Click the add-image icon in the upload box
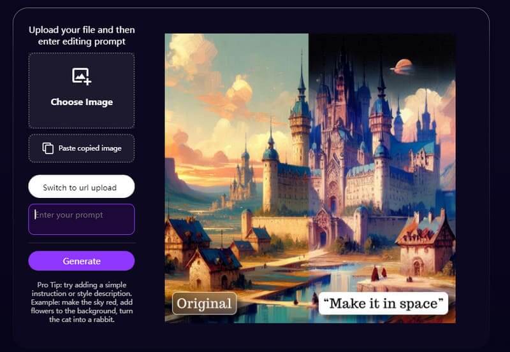Viewport: 510px width, 352px height. coord(82,76)
